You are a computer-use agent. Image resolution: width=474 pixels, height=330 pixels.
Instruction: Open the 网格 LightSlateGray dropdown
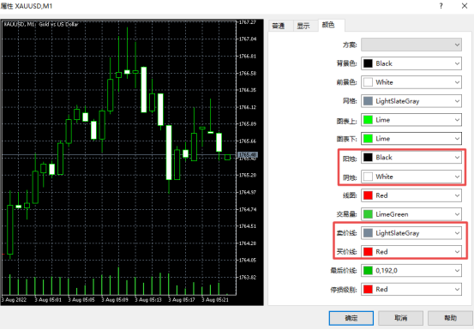click(411, 101)
